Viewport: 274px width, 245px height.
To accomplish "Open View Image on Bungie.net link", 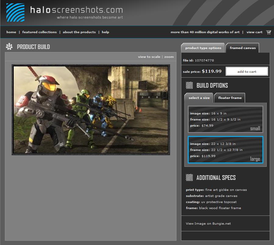I will (x=208, y=223).
